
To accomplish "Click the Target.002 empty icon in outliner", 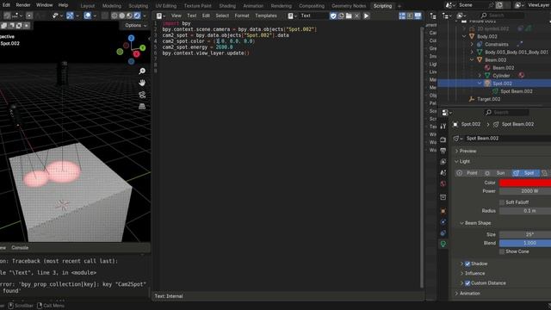I will [472, 99].
